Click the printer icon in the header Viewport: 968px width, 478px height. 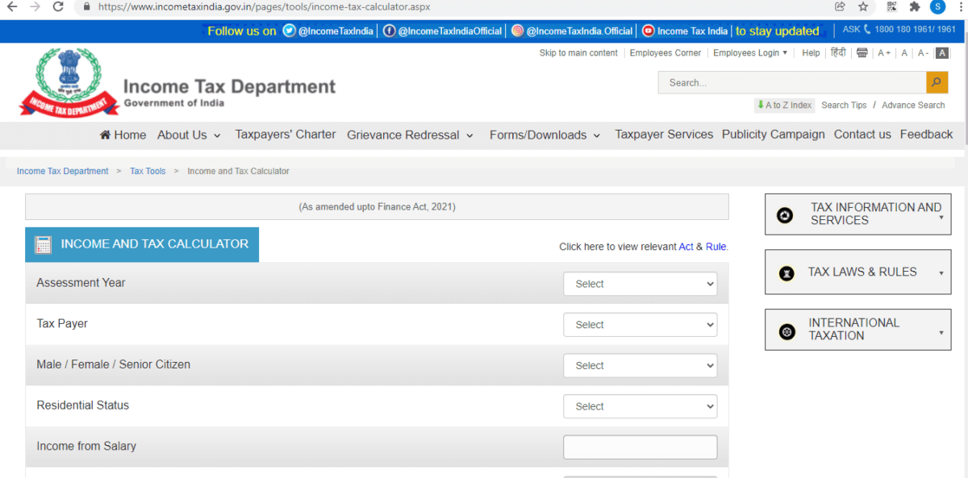862,52
